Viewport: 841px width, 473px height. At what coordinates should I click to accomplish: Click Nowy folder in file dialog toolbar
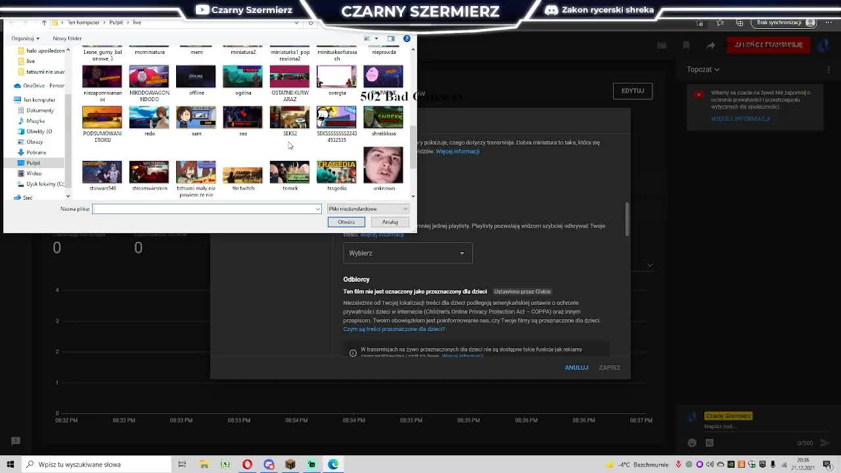point(67,39)
